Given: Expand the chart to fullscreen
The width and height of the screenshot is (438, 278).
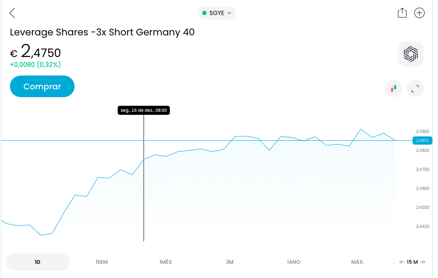Looking at the screenshot, I should click(x=415, y=88).
